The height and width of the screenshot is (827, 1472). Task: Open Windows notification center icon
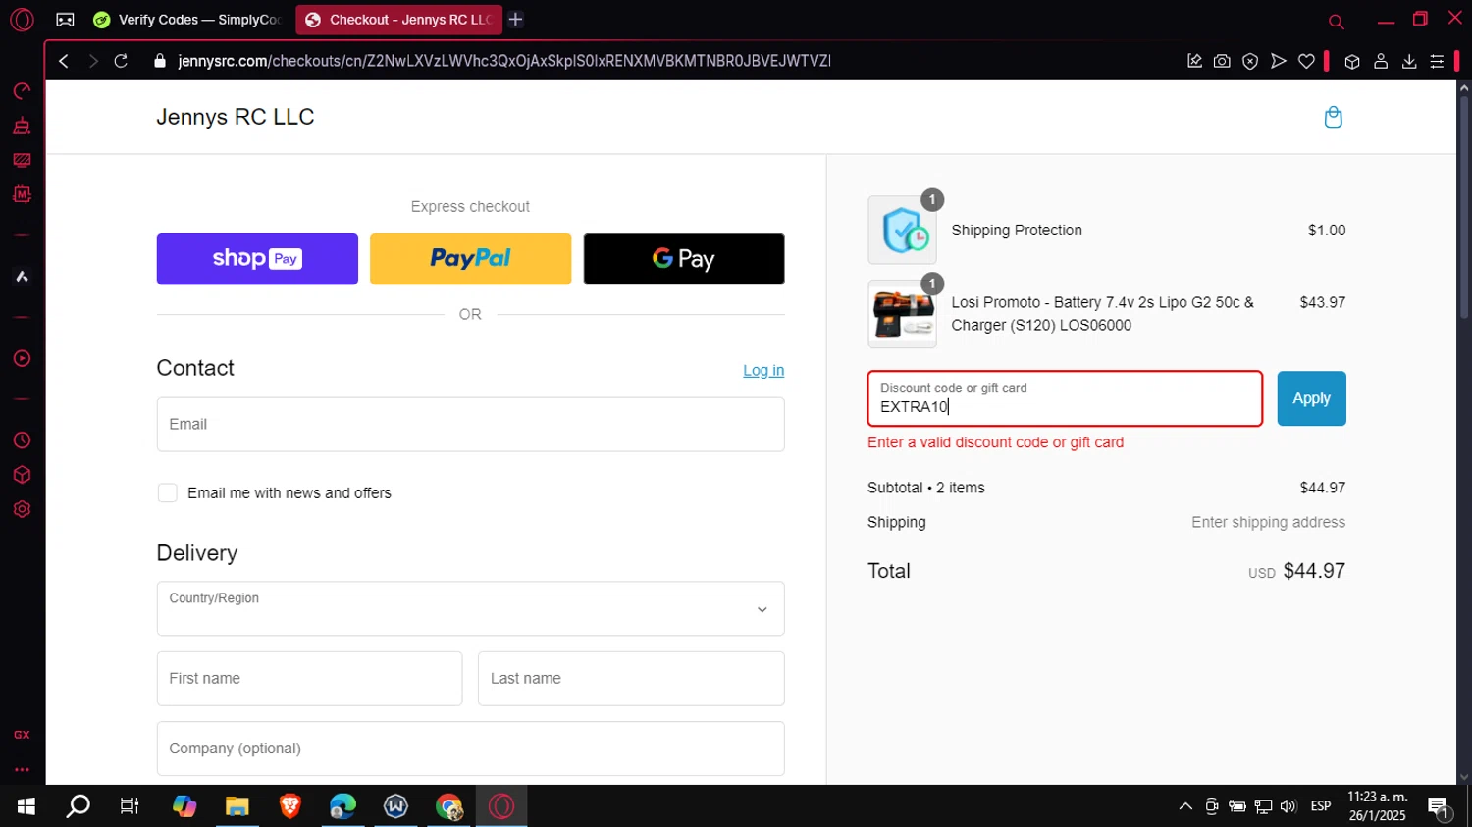pos(1439,806)
